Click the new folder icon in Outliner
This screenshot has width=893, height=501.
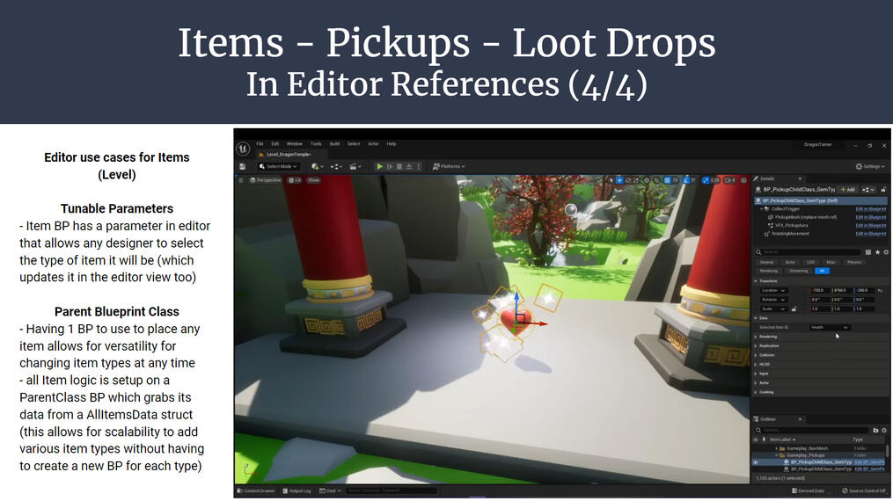875,430
